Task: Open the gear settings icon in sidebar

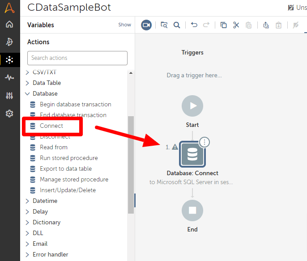Action: pos(9,114)
